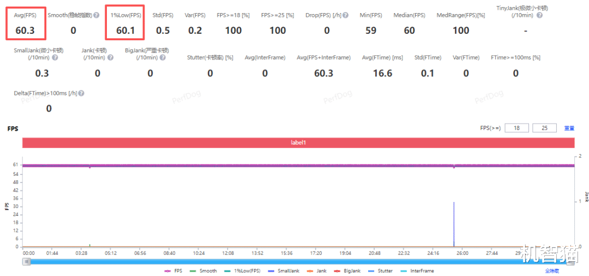Toggle Smooth series in chart legend
This screenshot has width=589, height=276.
[x=203, y=271]
